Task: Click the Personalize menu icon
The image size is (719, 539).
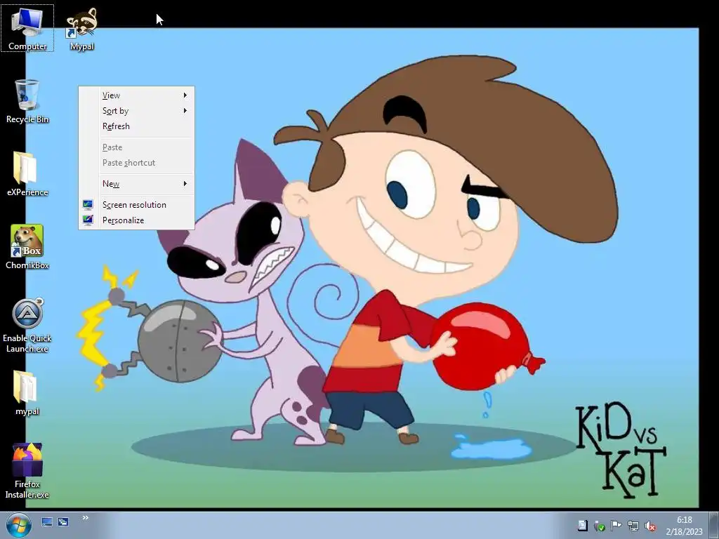Action: click(x=88, y=220)
